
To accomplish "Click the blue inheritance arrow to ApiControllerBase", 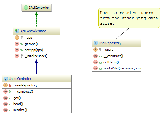I will pos(36,67).
